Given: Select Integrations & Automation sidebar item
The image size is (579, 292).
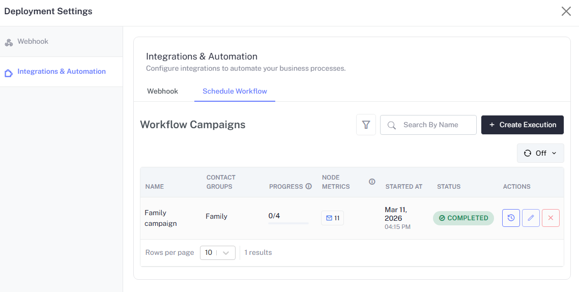Looking at the screenshot, I should (61, 72).
